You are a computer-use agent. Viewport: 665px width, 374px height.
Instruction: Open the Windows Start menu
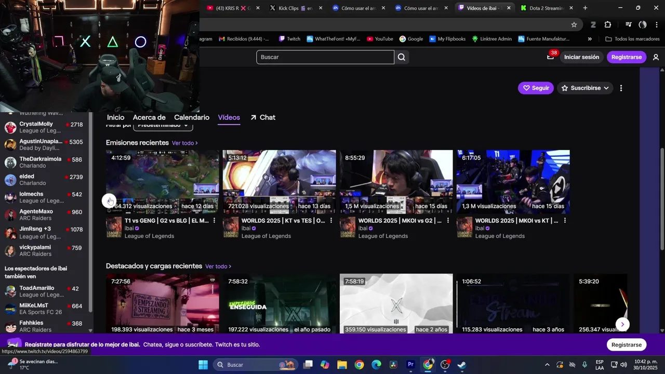(x=203, y=365)
